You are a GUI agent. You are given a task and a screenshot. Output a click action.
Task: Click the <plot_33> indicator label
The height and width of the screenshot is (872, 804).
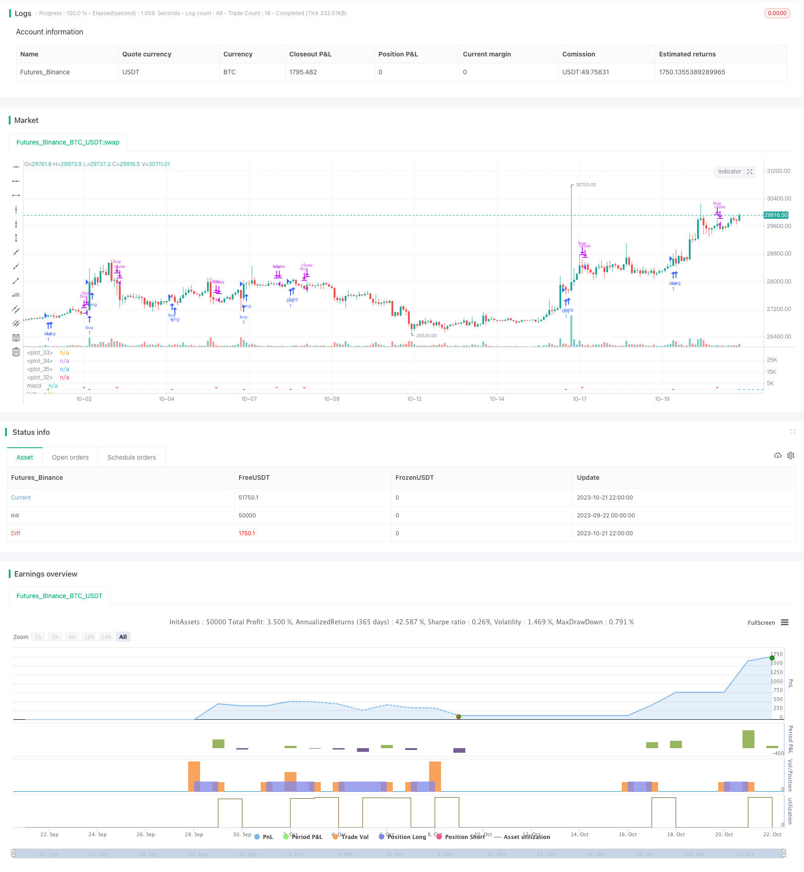(x=40, y=353)
